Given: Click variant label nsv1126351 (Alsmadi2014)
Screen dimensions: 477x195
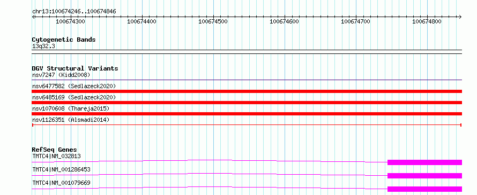Looking at the screenshot, I should pos(71,120).
